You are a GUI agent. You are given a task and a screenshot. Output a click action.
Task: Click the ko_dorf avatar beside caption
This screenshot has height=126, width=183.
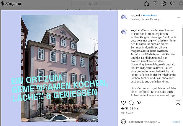(124, 32)
